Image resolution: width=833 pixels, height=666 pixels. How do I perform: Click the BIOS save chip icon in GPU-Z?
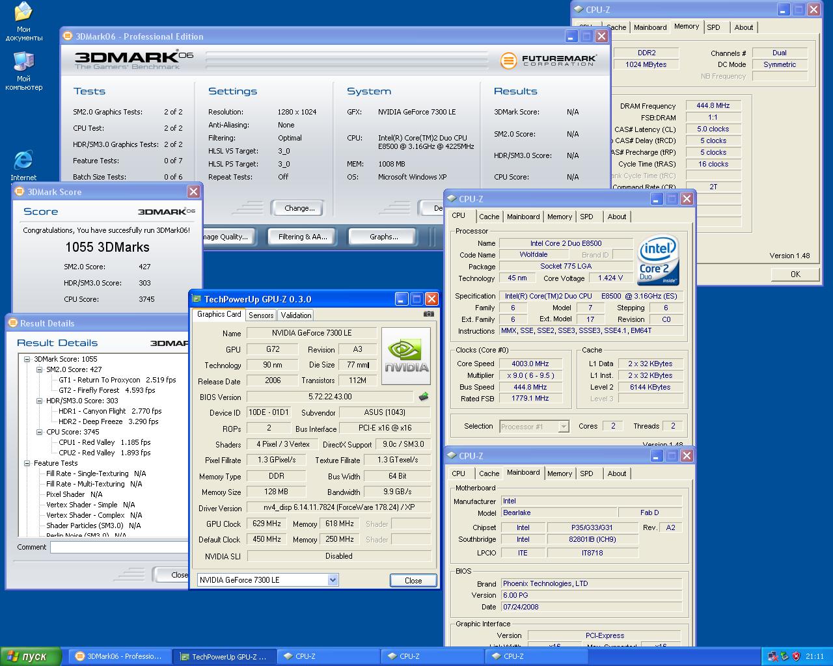pyautogui.click(x=423, y=397)
